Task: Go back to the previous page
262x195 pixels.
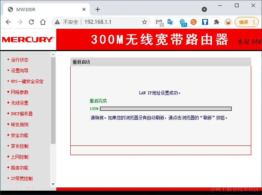Action: (8, 22)
